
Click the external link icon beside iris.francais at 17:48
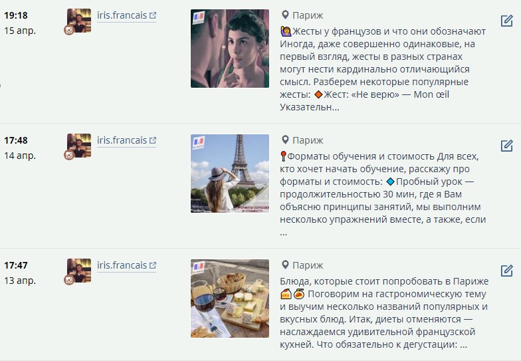[153, 141]
